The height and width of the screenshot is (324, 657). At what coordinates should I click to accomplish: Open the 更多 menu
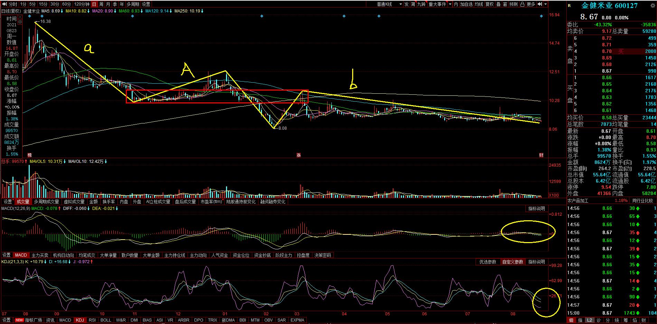(x=531, y=4)
